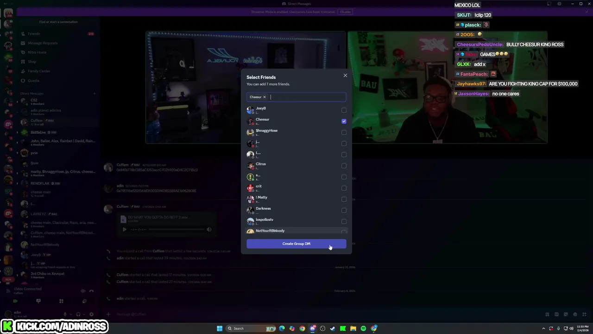The image size is (593, 334).
Task: Click JoeyB's avatar in the friend list
Action: (250, 110)
